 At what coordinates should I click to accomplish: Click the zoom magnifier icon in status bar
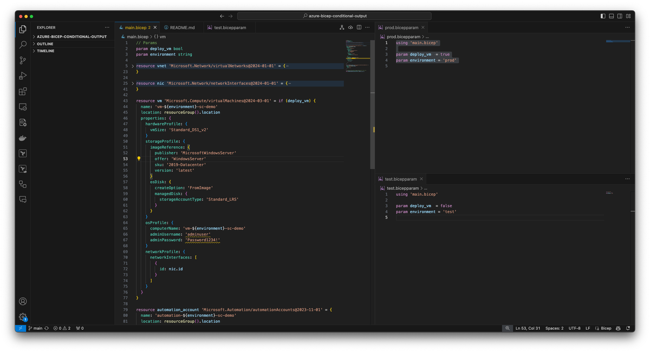coord(508,328)
